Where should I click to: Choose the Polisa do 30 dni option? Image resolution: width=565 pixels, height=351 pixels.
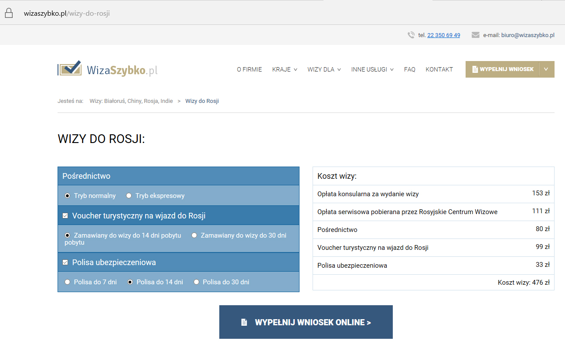click(196, 282)
